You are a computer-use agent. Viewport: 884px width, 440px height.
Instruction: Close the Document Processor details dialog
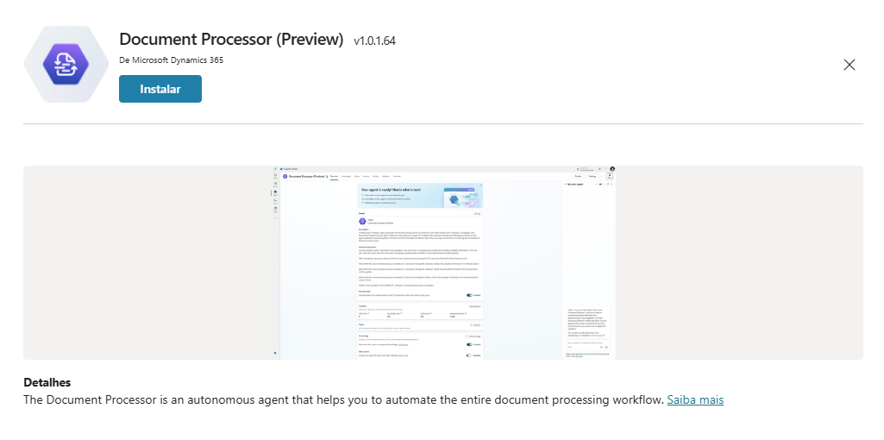pos(849,65)
